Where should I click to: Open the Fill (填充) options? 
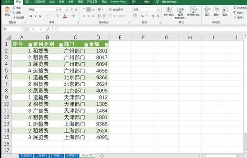pyautogui.click(x=238, y=13)
